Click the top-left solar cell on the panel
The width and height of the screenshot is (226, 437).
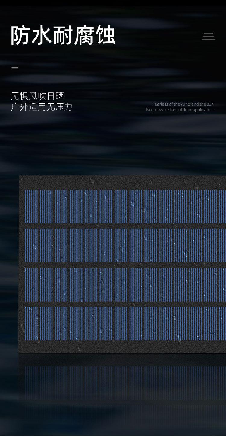(x=31, y=207)
